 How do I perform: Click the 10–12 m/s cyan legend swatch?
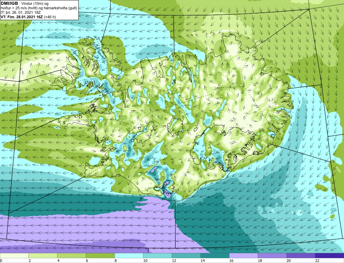pos(158,256)
